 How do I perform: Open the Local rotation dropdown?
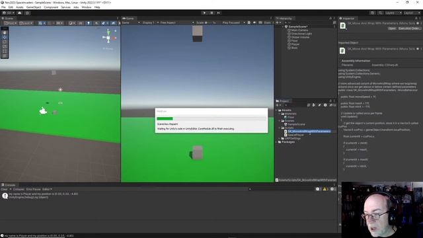pos(26,23)
